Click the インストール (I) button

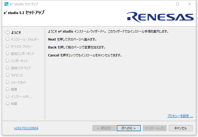(x=154, y=128)
